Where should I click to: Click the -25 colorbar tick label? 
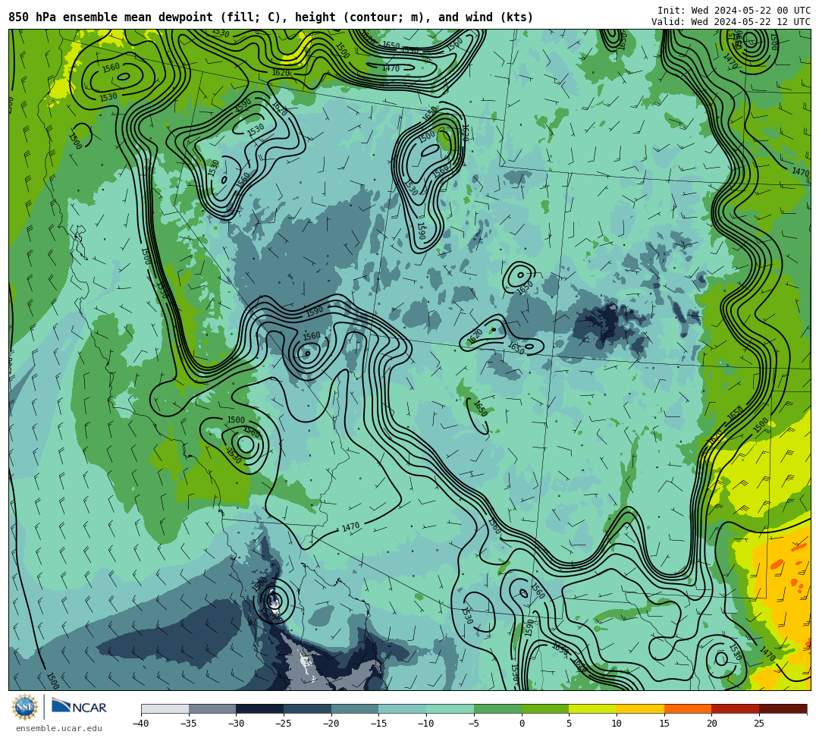(284, 724)
